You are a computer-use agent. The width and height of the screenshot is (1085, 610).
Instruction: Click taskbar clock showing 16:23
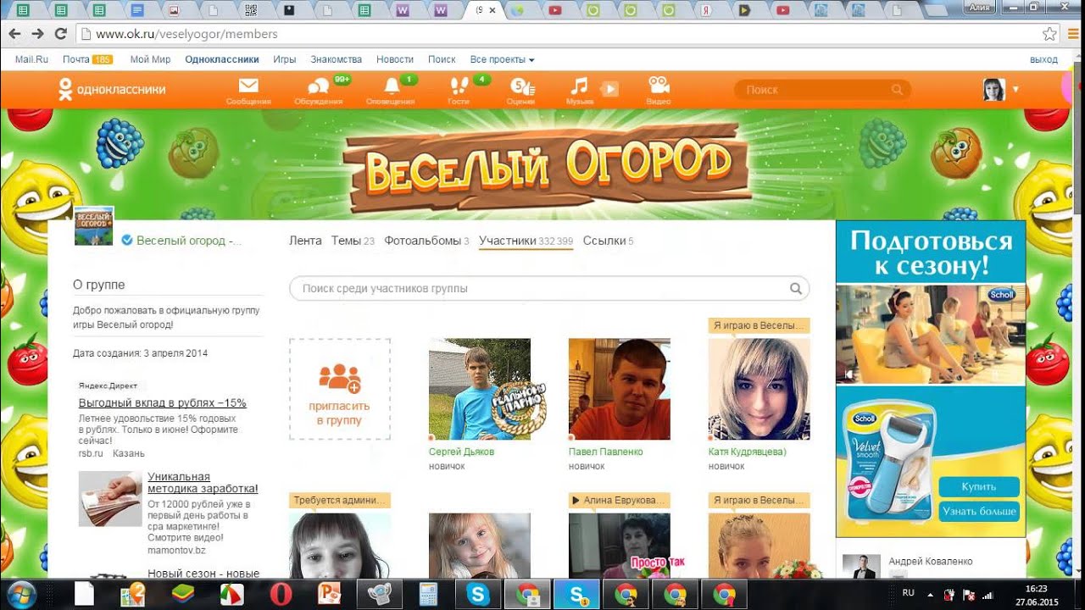pyautogui.click(x=1035, y=586)
